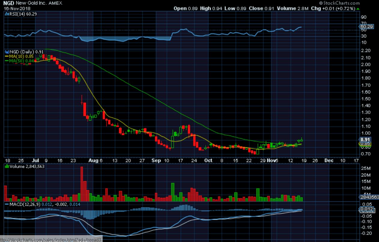Select the Oct label on date axis
Screen dimensions: 379x242
(208, 161)
